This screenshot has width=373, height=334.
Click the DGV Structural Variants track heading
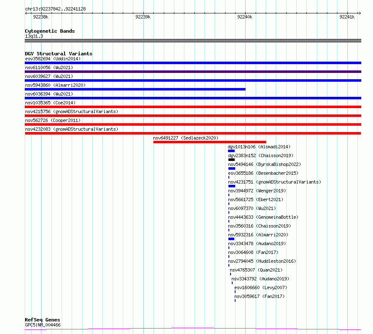tap(59, 54)
